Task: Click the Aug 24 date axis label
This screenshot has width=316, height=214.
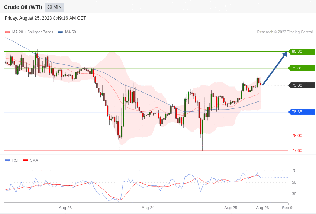Action: (x=148, y=208)
